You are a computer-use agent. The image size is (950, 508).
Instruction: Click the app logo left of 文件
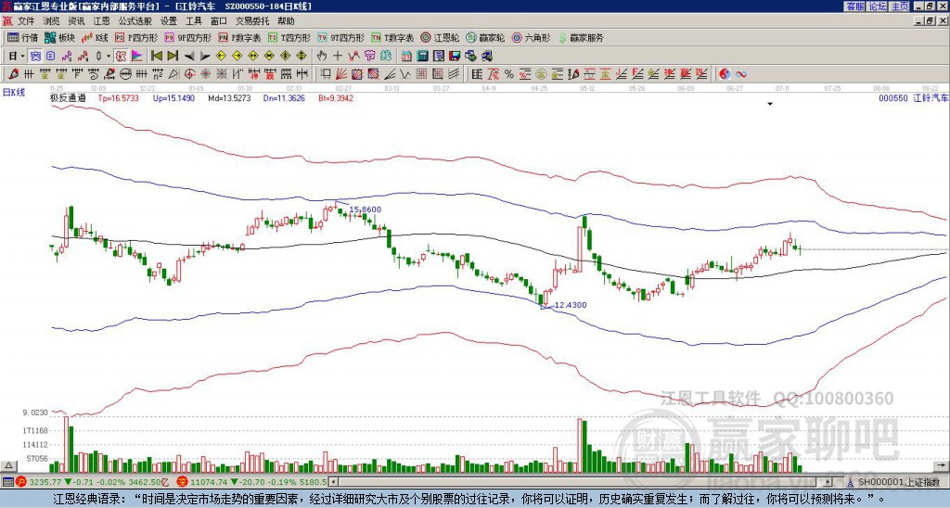tap(7, 21)
